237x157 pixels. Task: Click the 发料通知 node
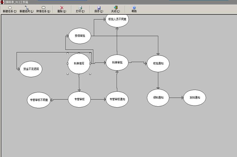coord(194,98)
